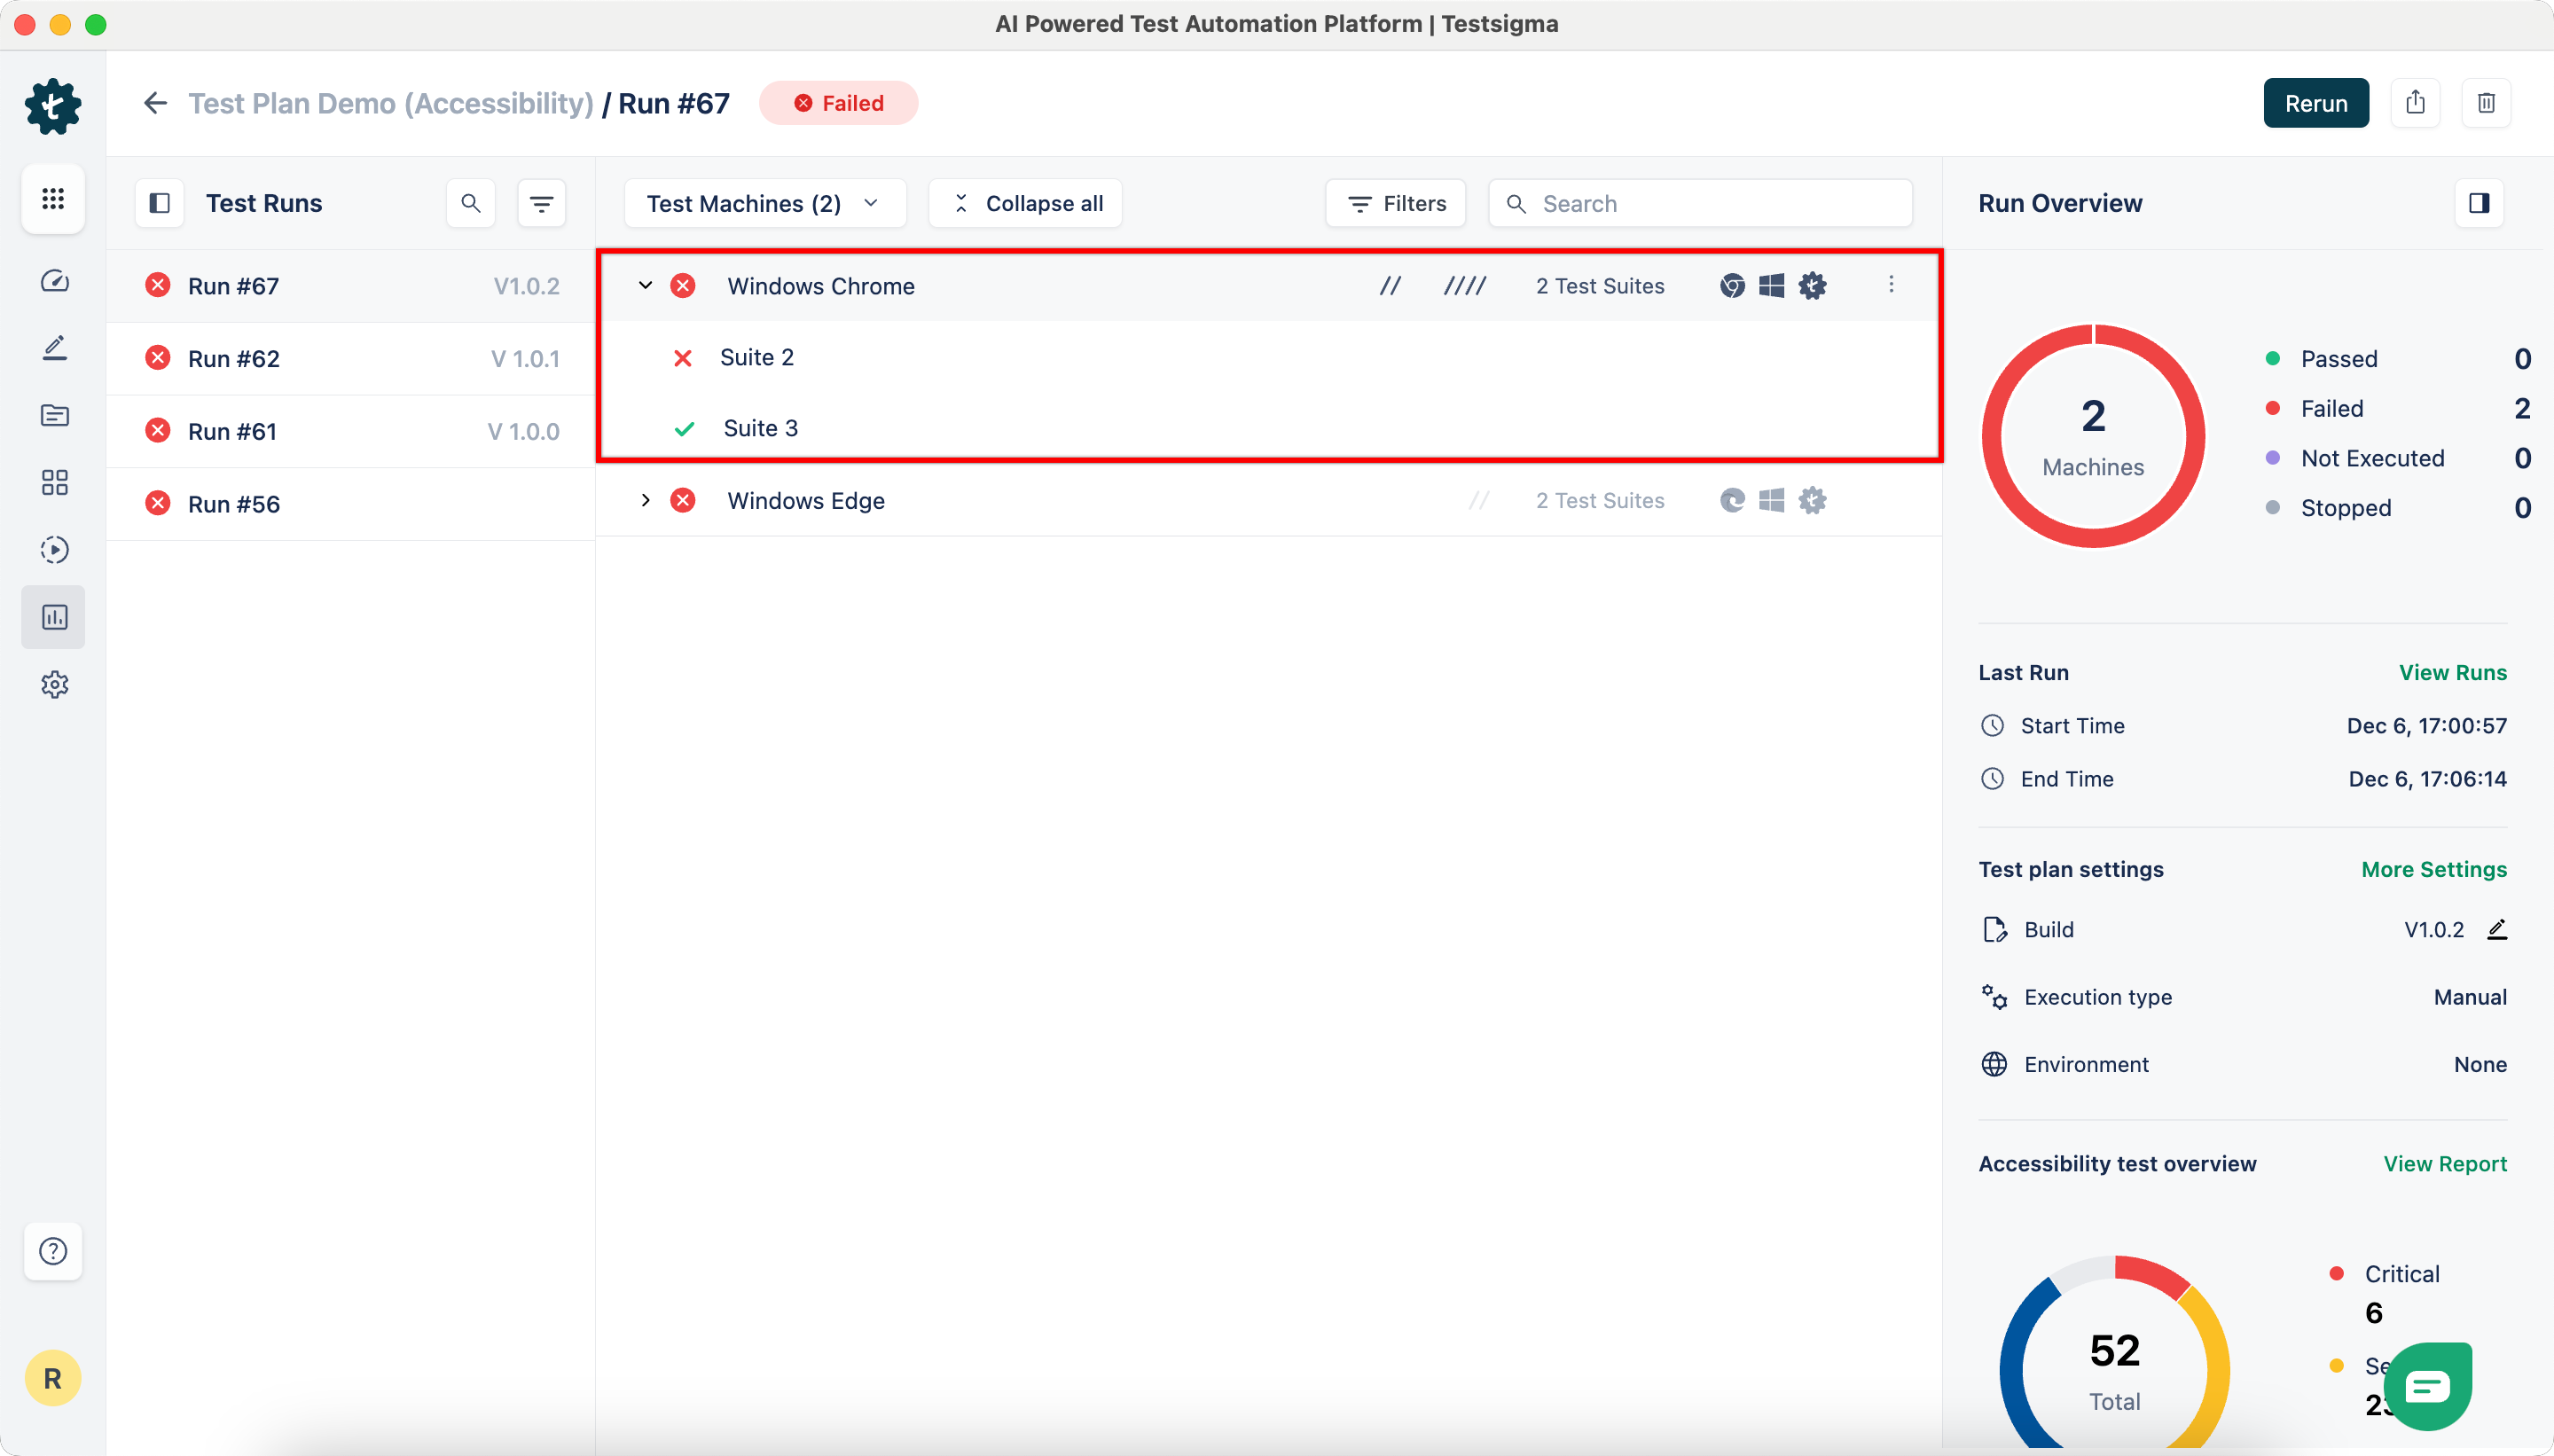
Task: Edit the Build version with pencil icon
Action: coord(2497,929)
